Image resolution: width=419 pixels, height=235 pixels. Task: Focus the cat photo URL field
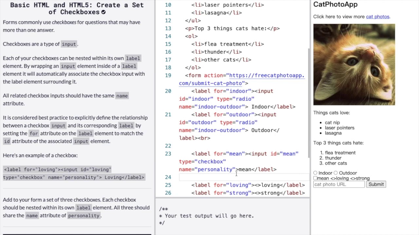tap(339, 184)
